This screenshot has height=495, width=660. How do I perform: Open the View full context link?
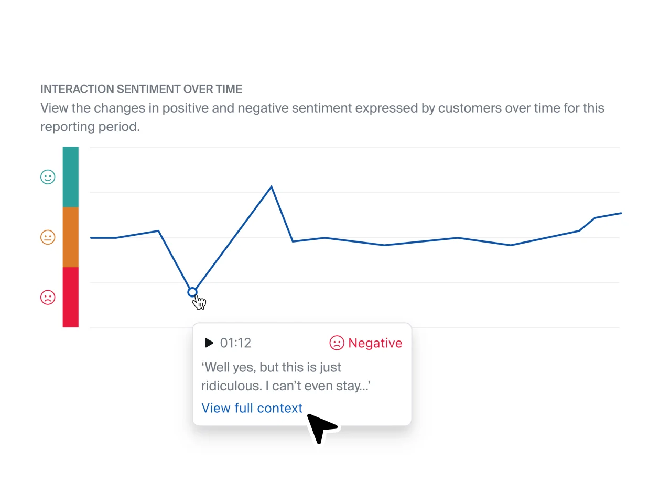(252, 408)
